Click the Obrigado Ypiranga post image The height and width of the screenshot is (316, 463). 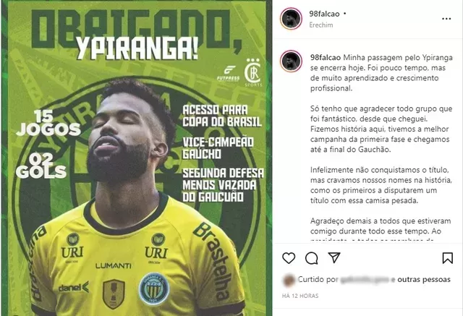pyautogui.click(x=137, y=158)
